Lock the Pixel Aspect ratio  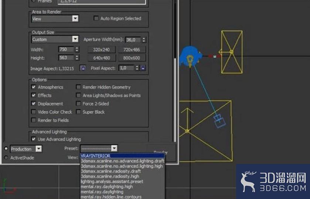[x=143, y=68]
